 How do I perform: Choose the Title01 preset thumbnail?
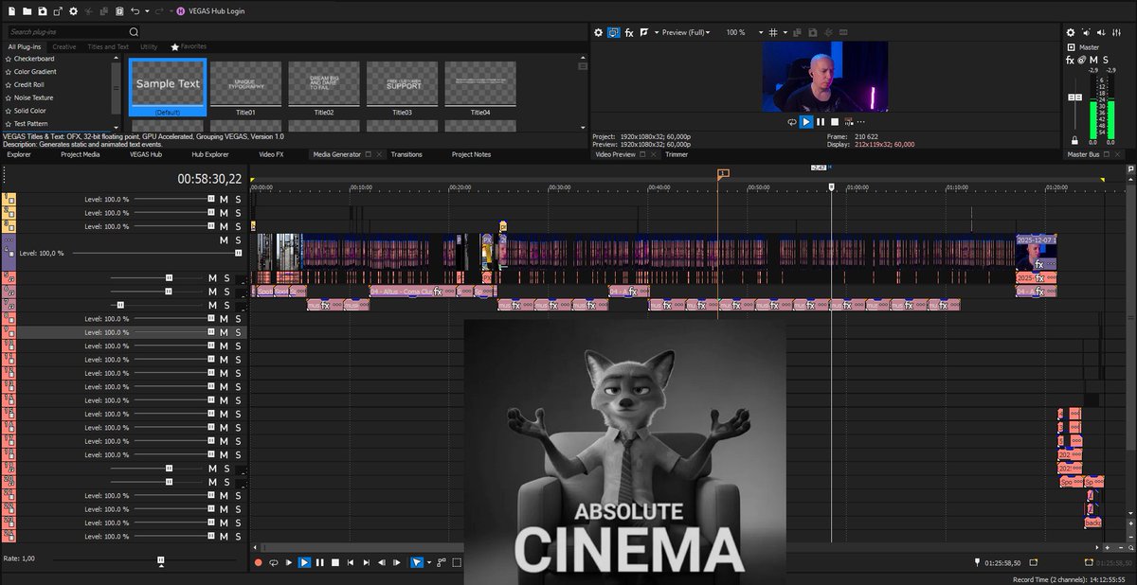point(245,88)
